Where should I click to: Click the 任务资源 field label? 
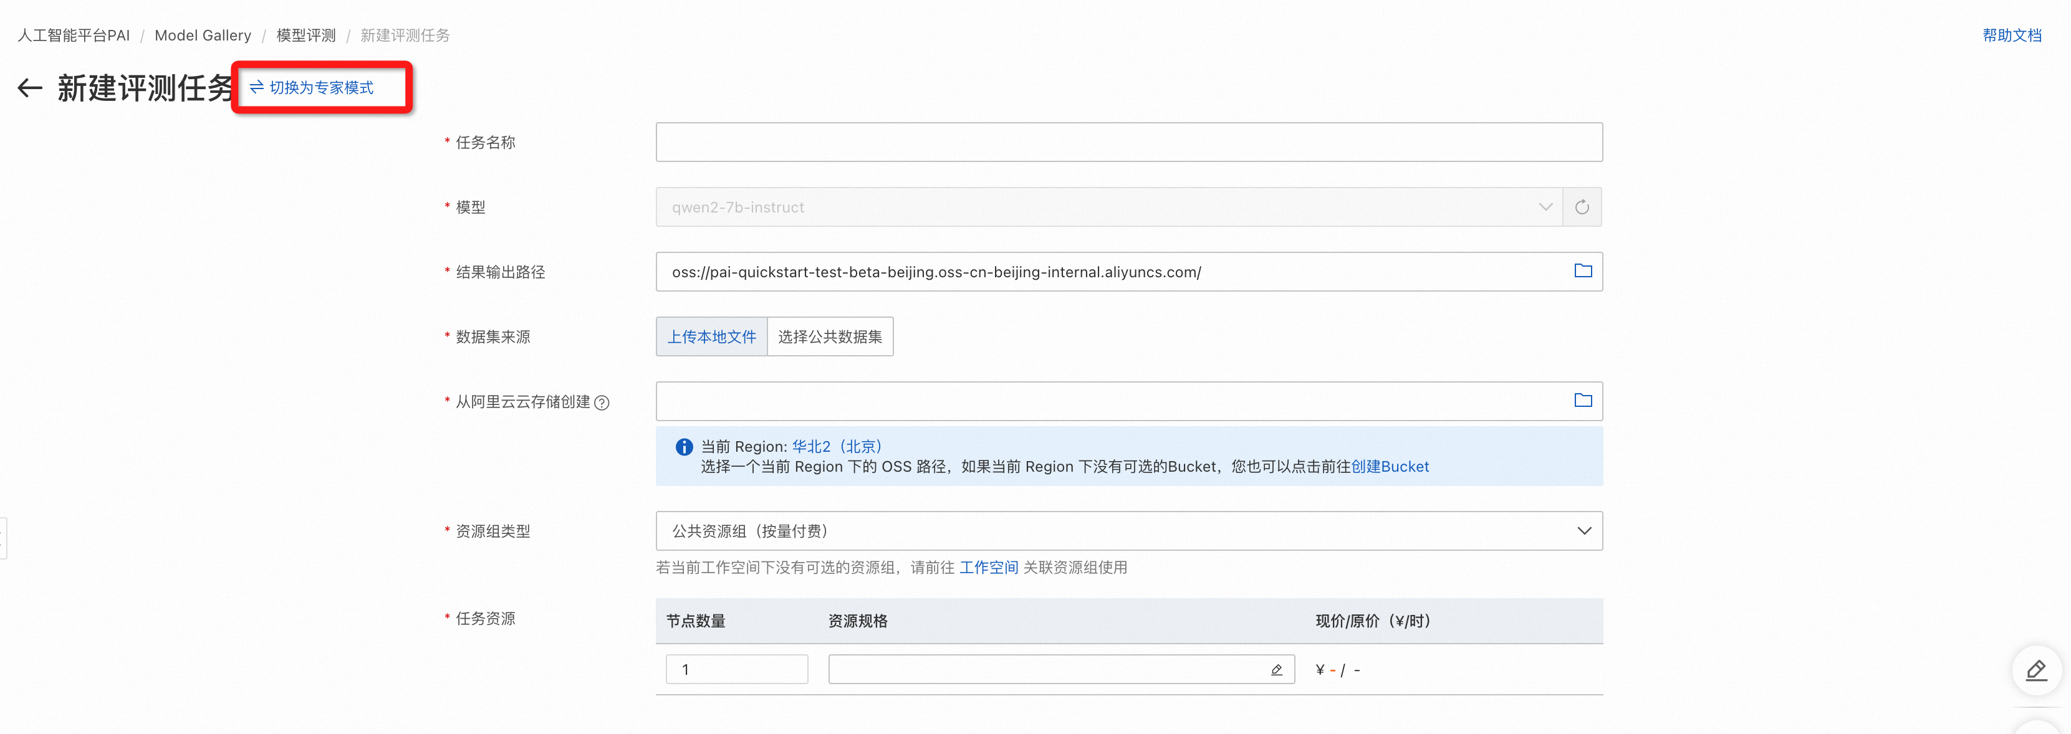[486, 618]
